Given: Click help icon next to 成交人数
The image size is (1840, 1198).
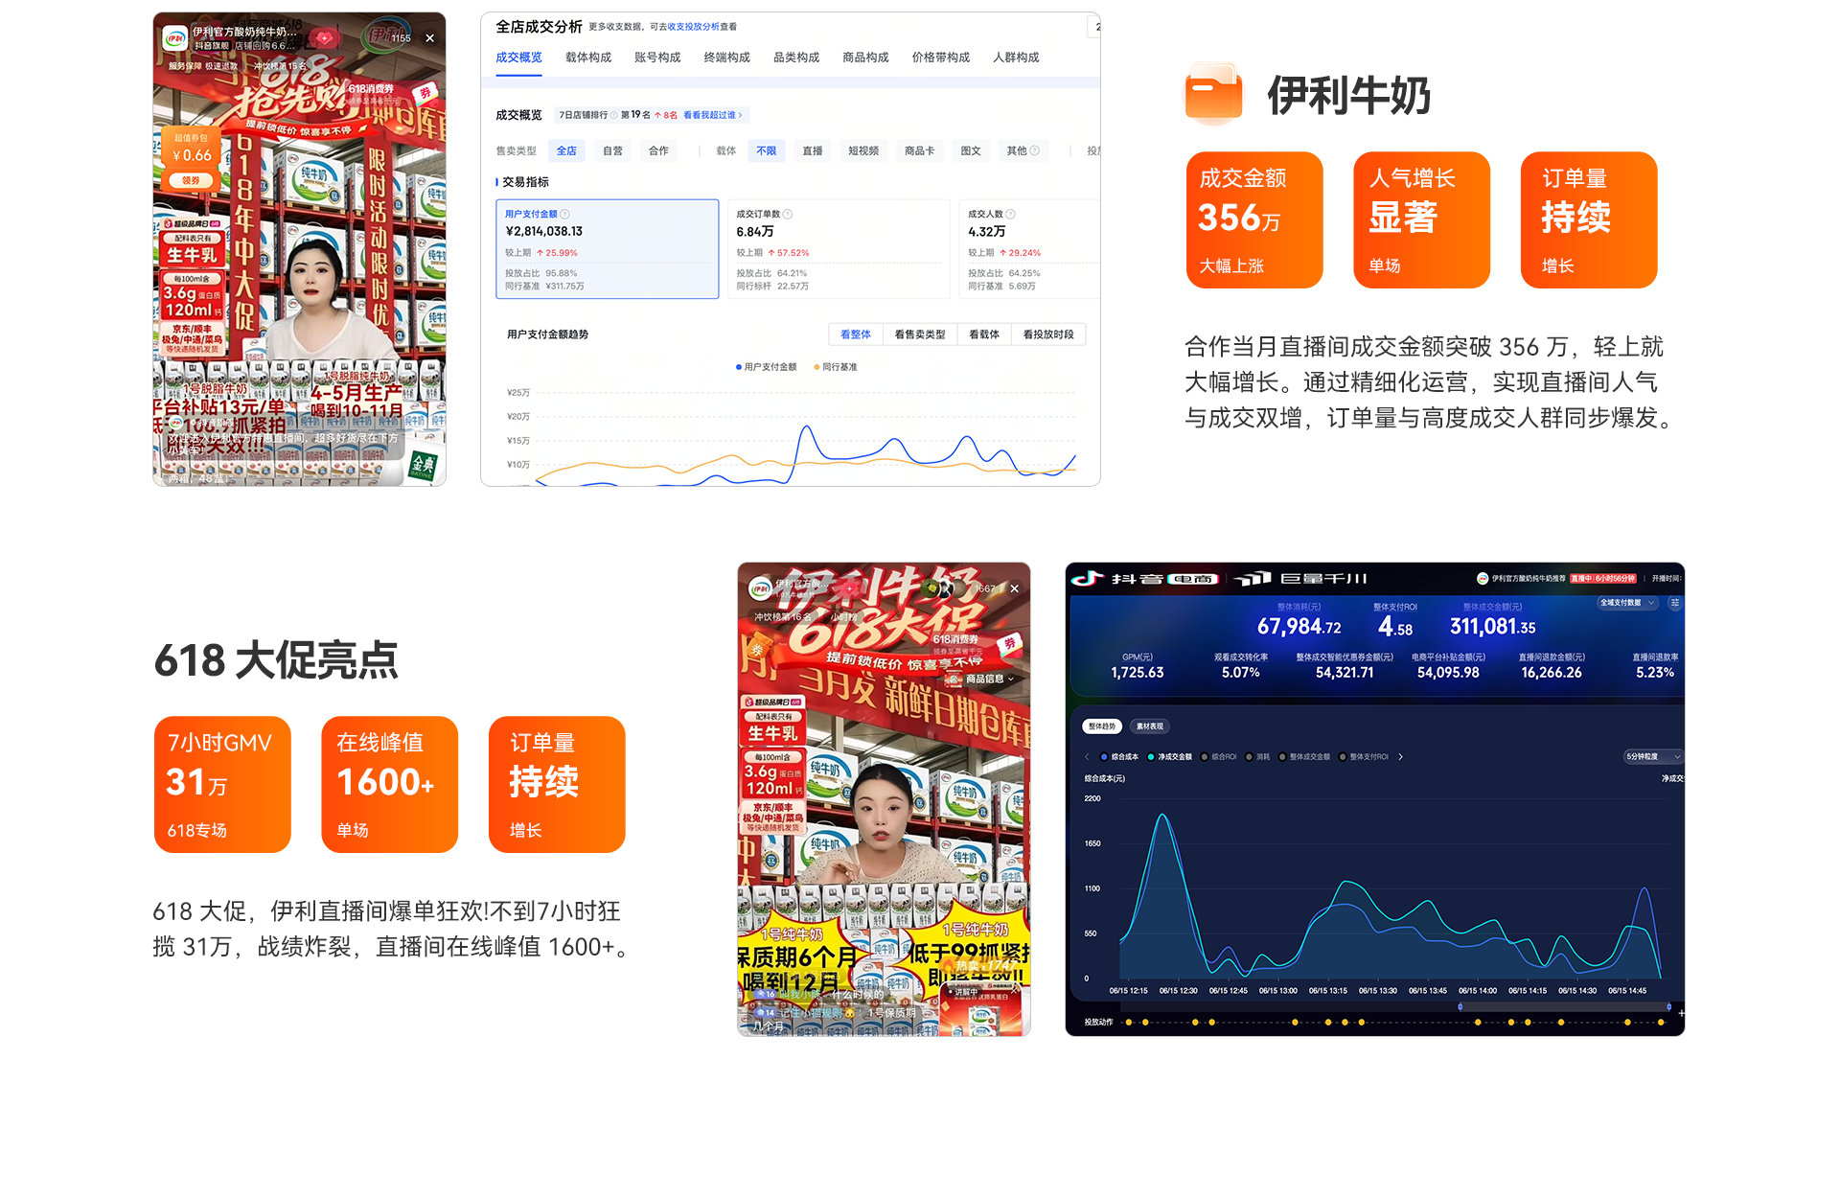Looking at the screenshot, I should 1010,214.
